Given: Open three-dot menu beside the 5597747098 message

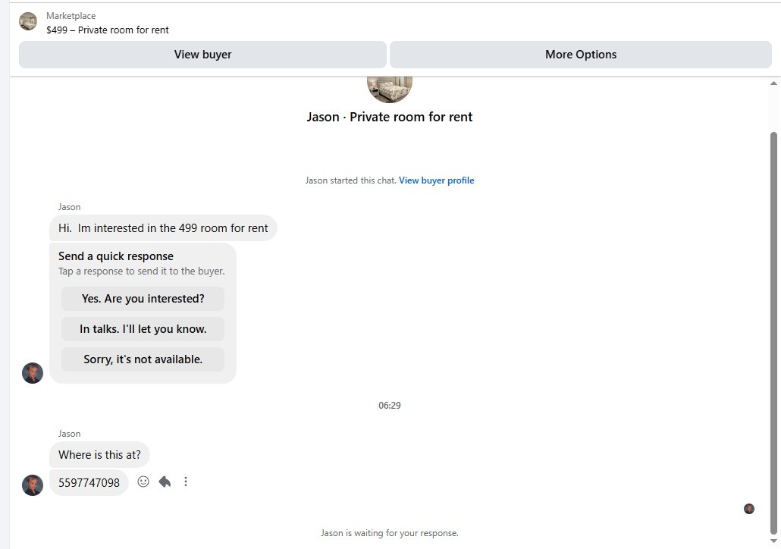Looking at the screenshot, I should tap(186, 482).
